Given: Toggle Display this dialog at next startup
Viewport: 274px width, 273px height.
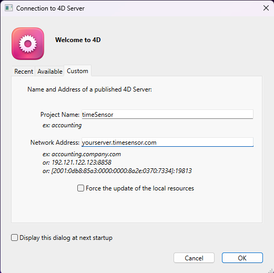Looking at the screenshot, I should click(x=14, y=238).
